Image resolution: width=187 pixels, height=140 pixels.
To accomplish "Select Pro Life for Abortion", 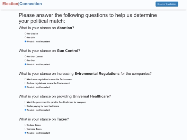I will [25, 37].
